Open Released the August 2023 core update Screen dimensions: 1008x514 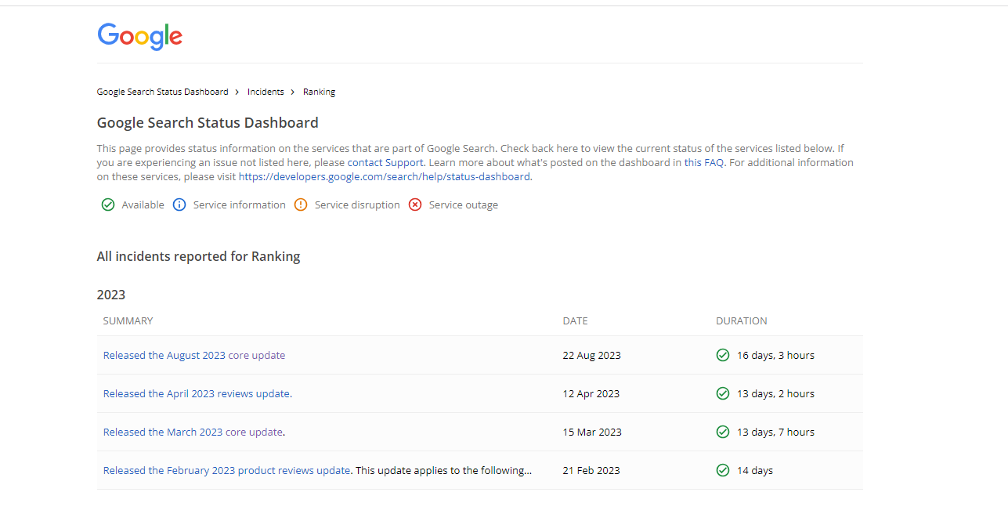(x=194, y=355)
